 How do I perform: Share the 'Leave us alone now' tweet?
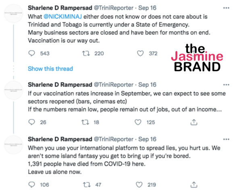tap(194, 185)
